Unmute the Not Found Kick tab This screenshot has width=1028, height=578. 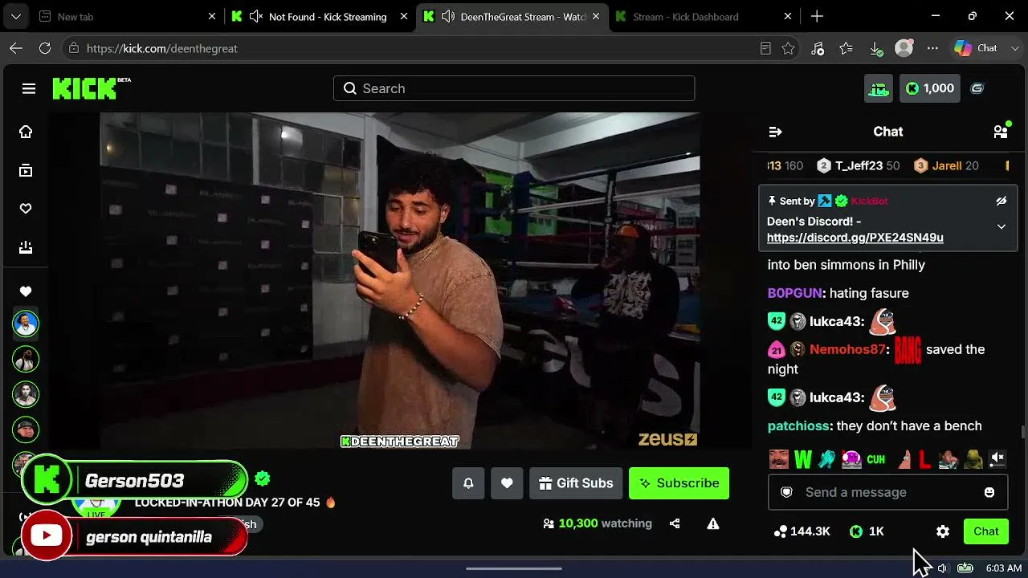tap(256, 16)
